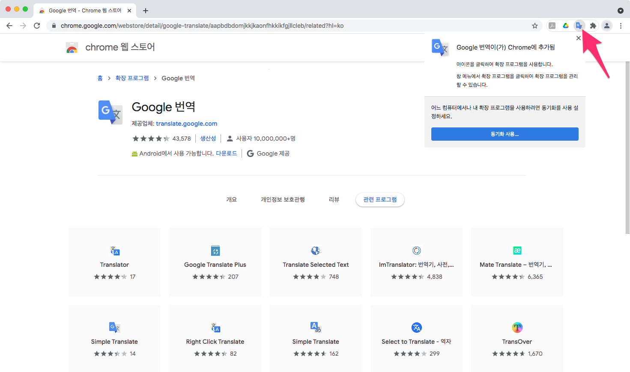Click the large Google 번역 extension icon
Viewport: 630px width, 372px height.
[110, 112]
